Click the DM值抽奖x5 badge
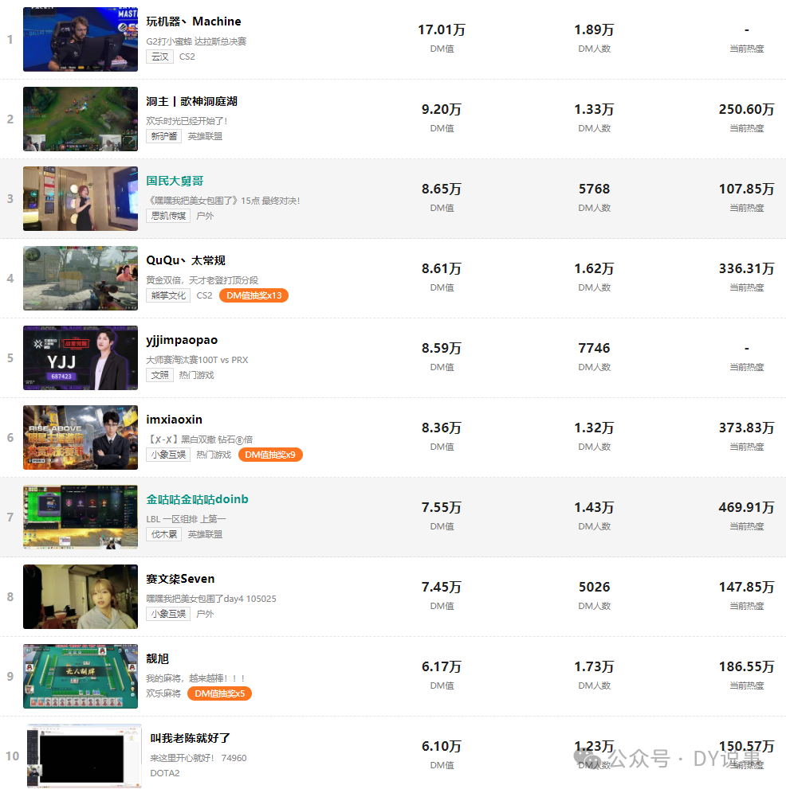 [220, 693]
